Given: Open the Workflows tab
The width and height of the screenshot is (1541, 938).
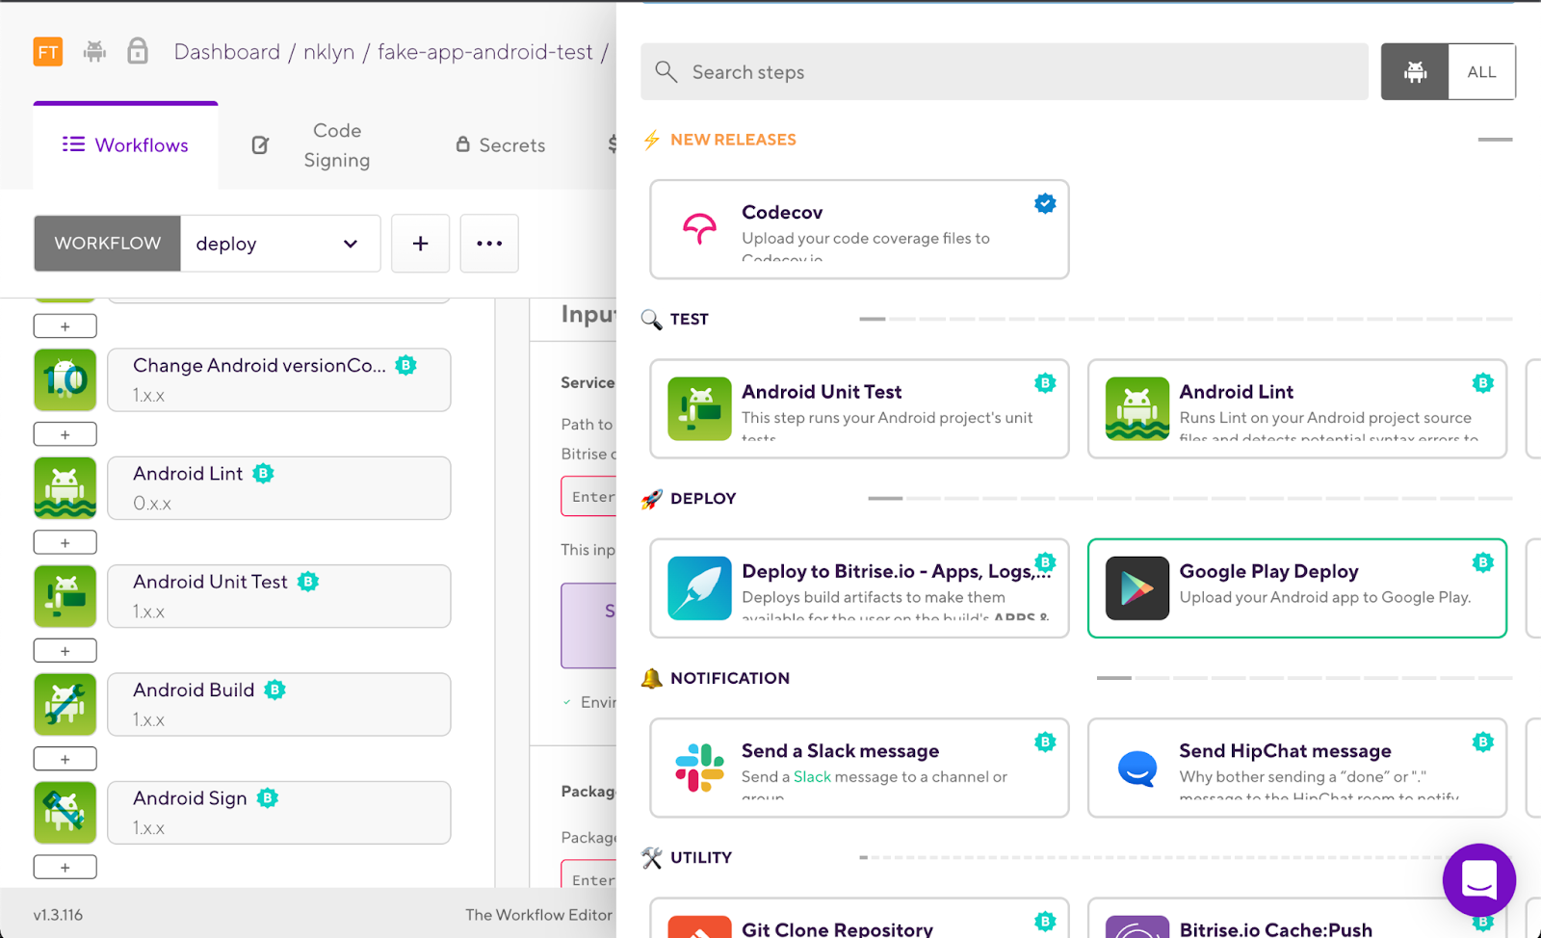Looking at the screenshot, I should coord(126,145).
